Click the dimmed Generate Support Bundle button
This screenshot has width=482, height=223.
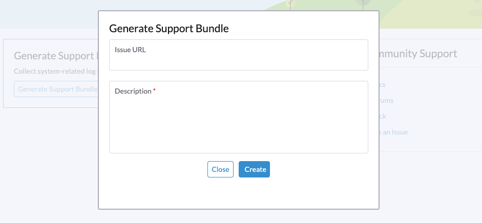56,89
